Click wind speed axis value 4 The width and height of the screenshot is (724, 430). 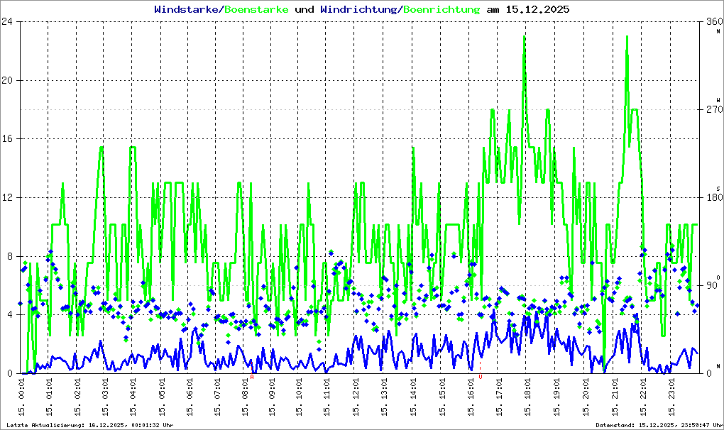click(10, 314)
